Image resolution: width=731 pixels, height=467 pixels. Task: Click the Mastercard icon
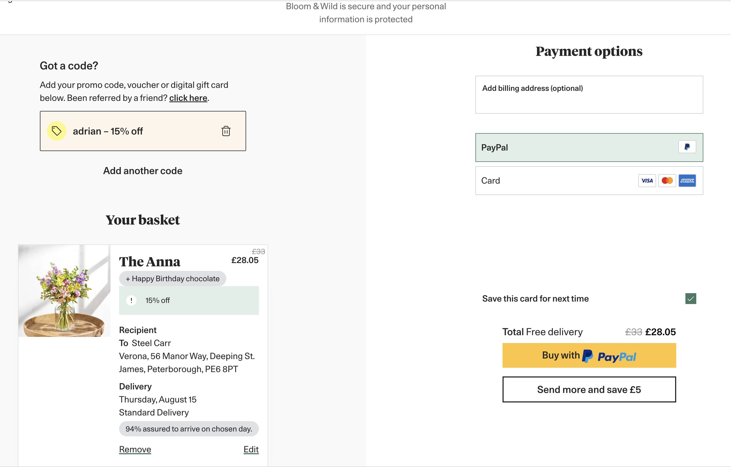[667, 181]
